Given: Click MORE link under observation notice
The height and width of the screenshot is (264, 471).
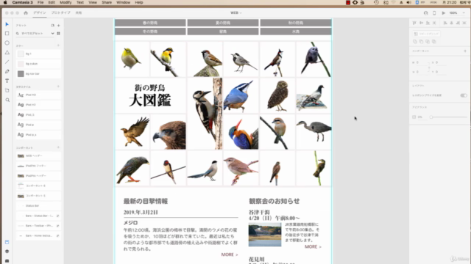Looking at the screenshot, I should coord(313,246).
